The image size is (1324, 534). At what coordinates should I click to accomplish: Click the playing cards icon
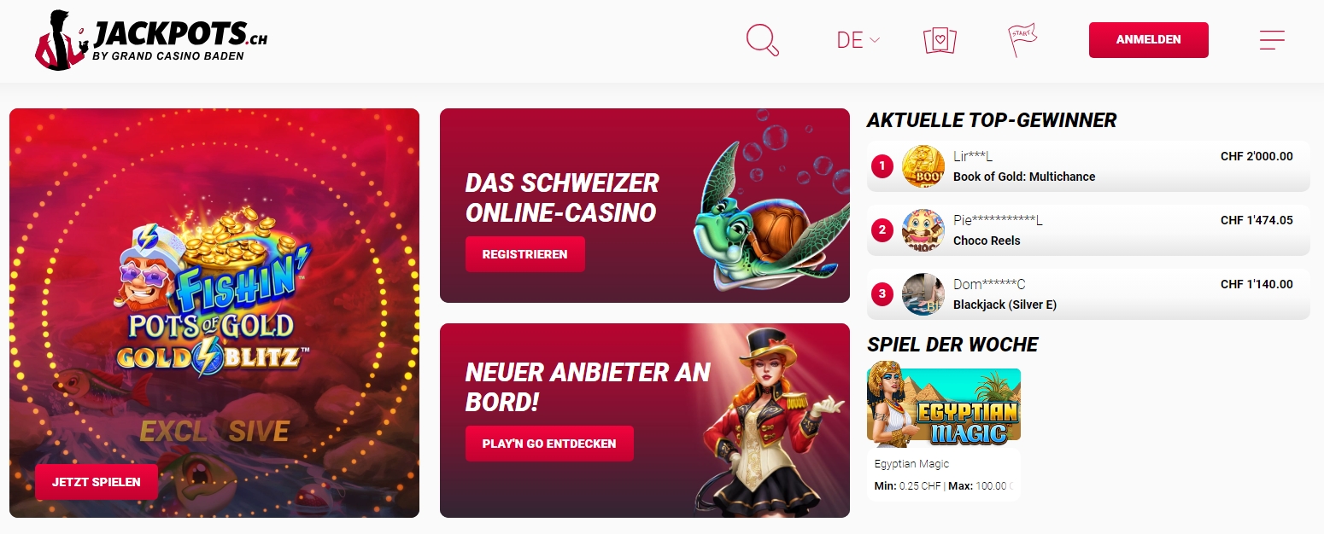940,40
